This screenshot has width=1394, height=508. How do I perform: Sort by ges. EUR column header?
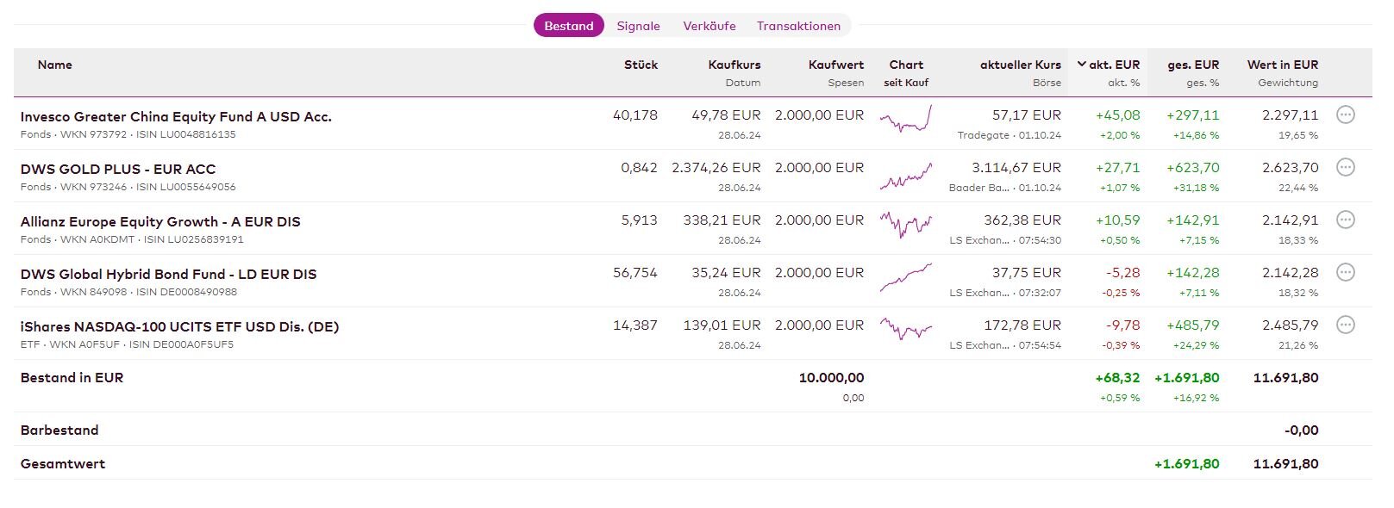pyautogui.click(x=1193, y=65)
